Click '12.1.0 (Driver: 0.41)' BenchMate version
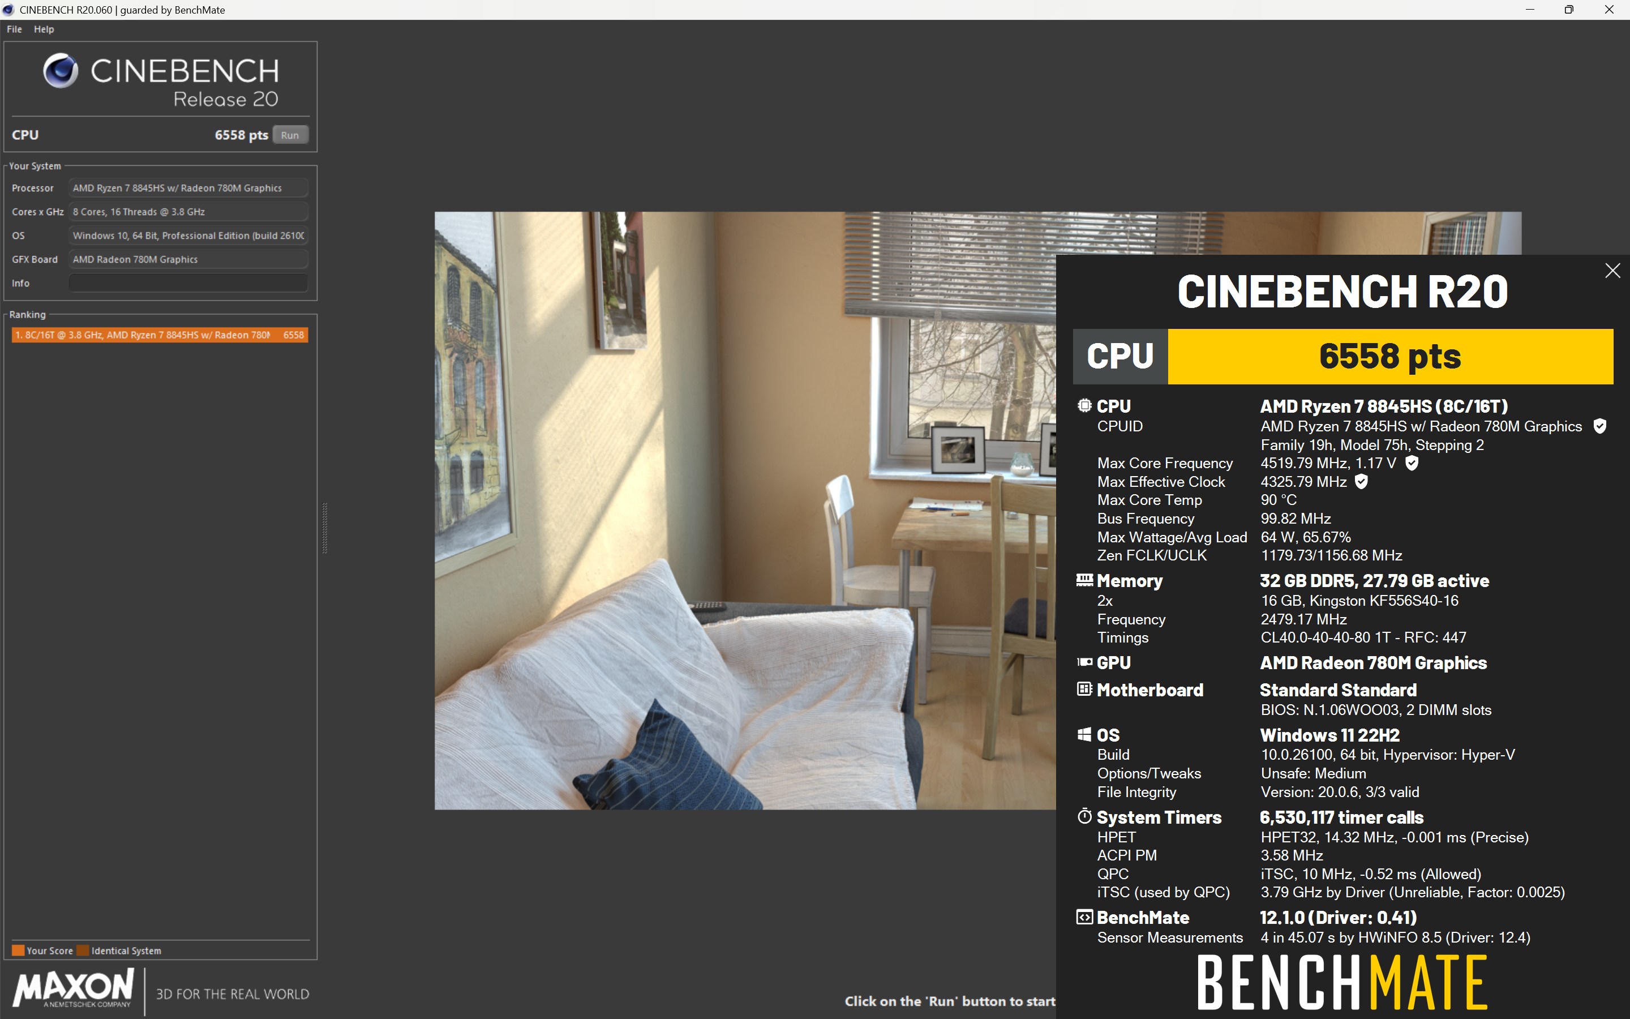The height and width of the screenshot is (1019, 1630). 1339,918
